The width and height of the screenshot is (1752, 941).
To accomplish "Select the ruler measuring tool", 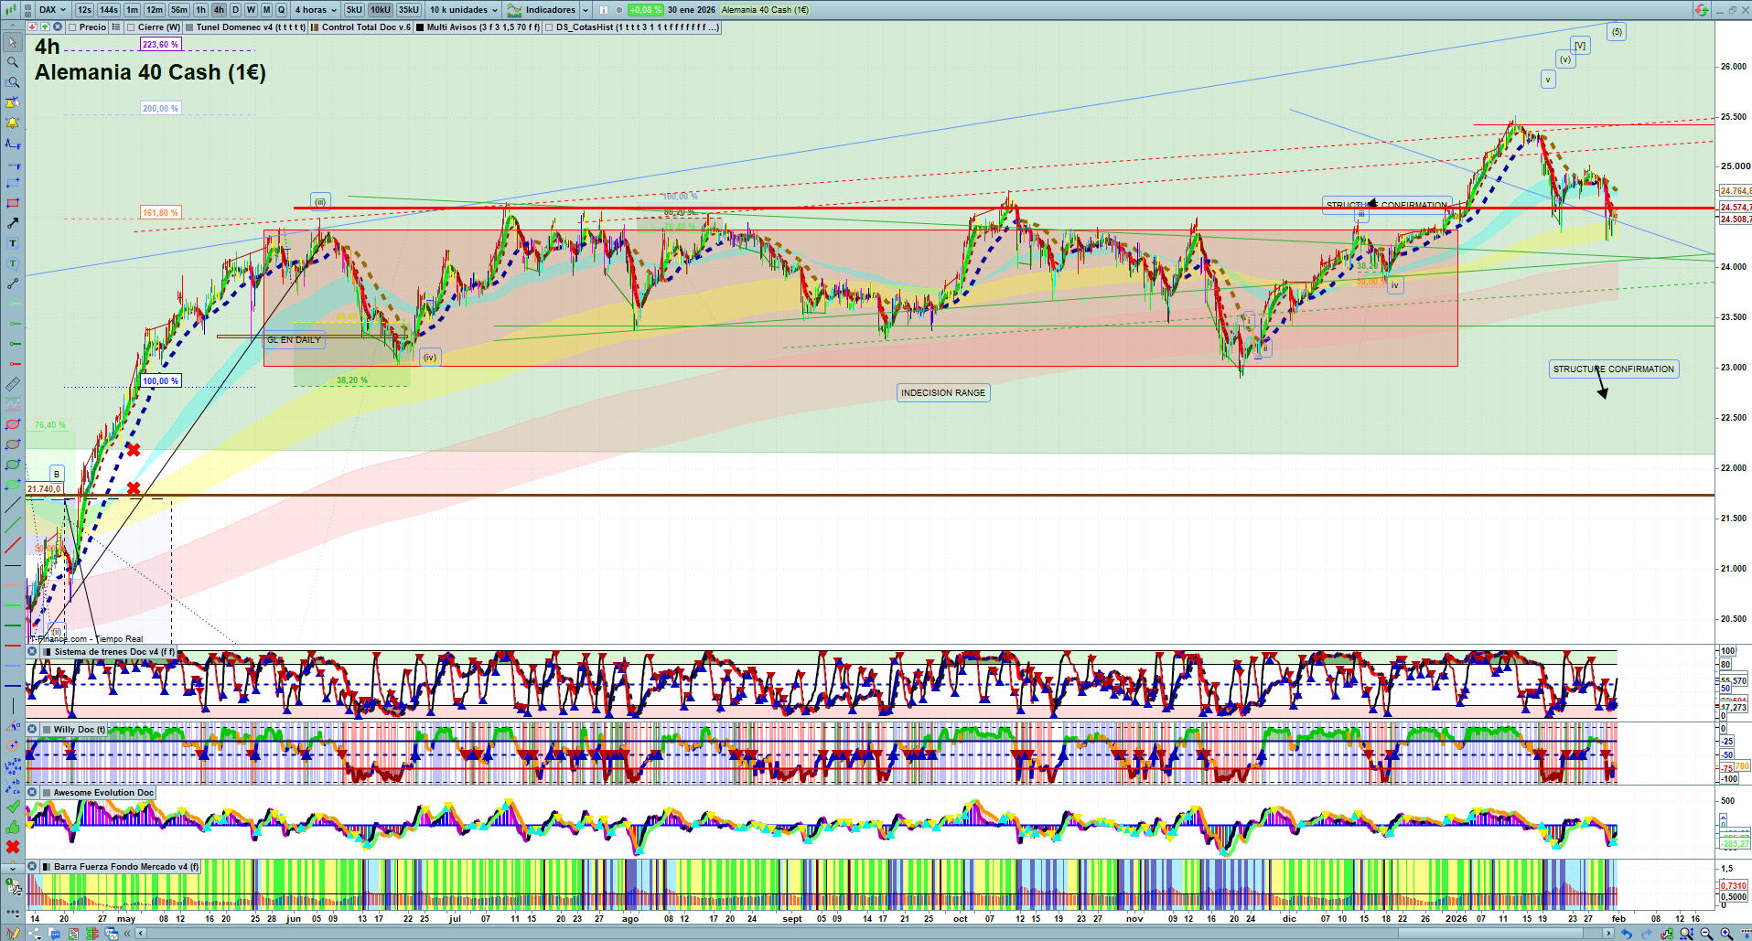I will 13,384.
